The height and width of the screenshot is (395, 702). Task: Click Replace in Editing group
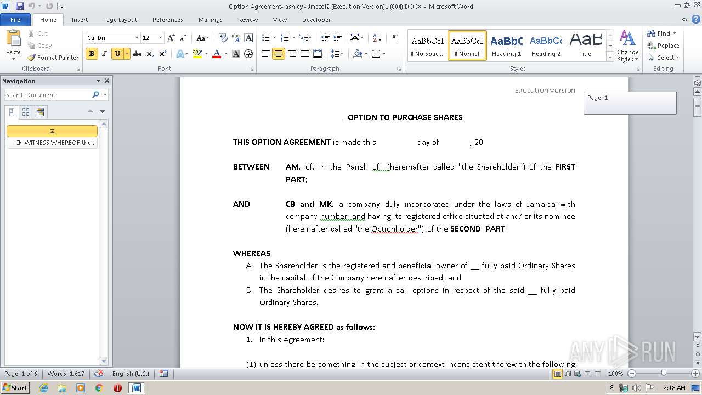pyautogui.click(x=663, y=46)
